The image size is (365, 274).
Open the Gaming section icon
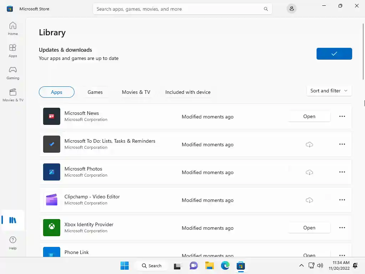point(13,73)
